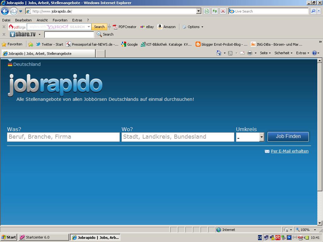The height and width of the screenshot is (242, 323).
Task: Toggle the Compatibility View icon
Action: click(x=207, y=11)
